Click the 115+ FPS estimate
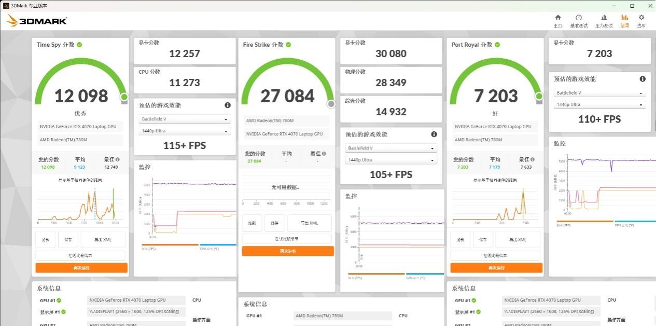The image size is (656, 326). 185,145
